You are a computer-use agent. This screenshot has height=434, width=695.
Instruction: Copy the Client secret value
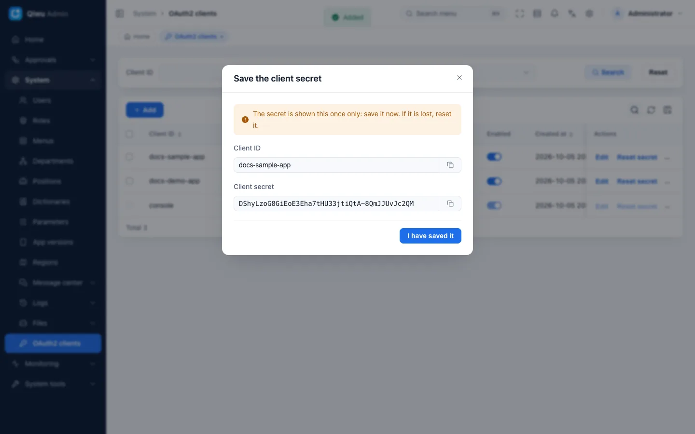tap(450, 203)
